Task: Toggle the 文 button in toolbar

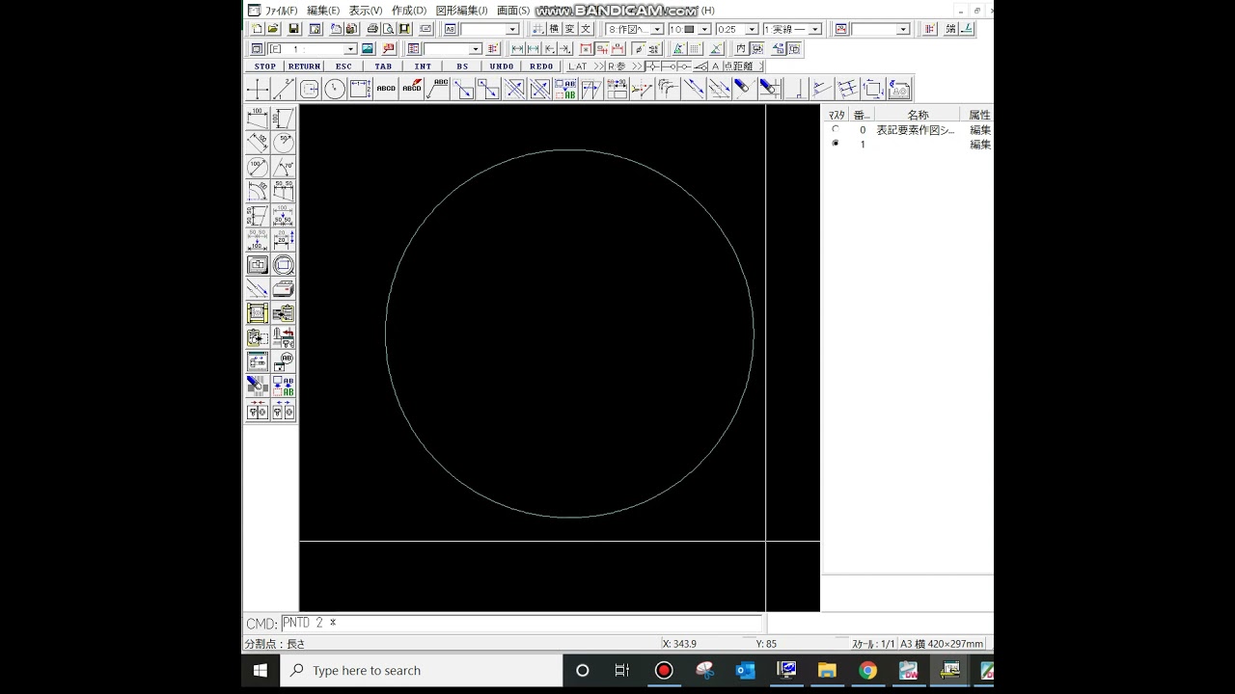Action: click(x=586, y=29)
